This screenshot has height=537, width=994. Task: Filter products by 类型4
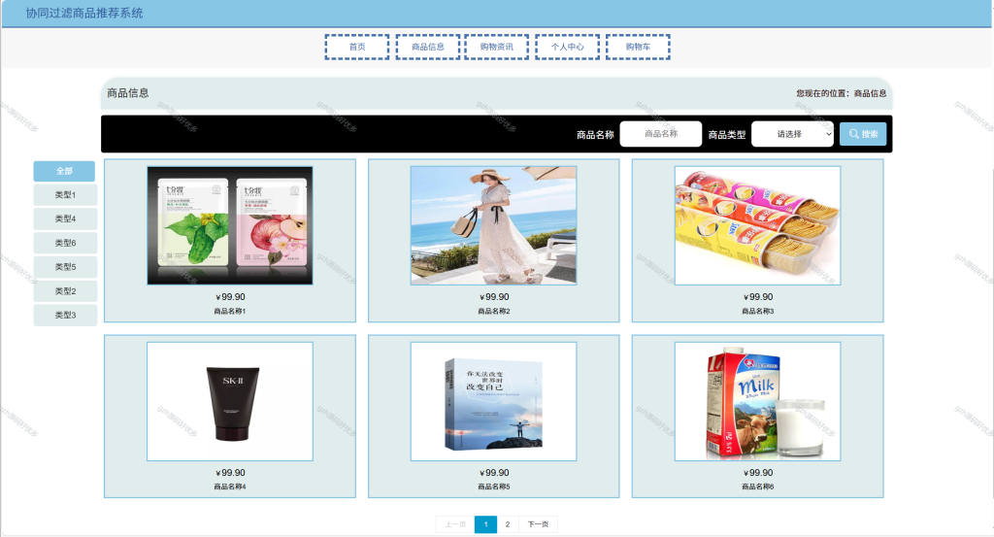(x=65, y=218)
